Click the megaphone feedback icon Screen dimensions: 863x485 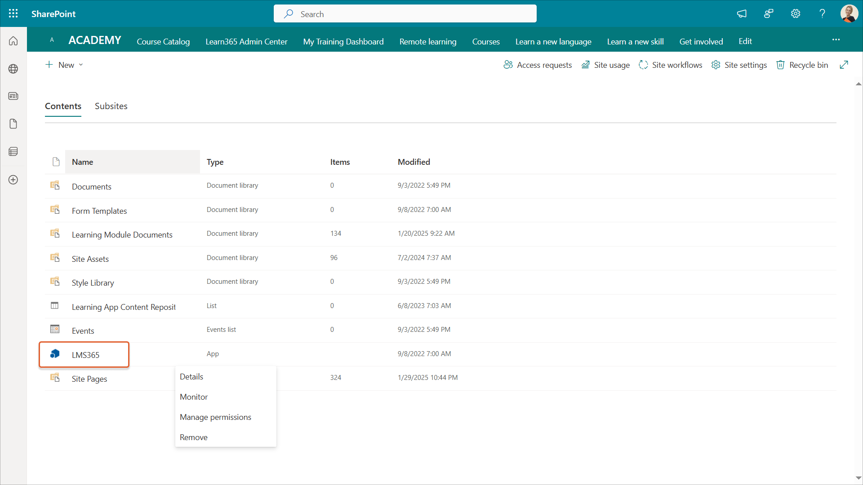coord(742,13)
